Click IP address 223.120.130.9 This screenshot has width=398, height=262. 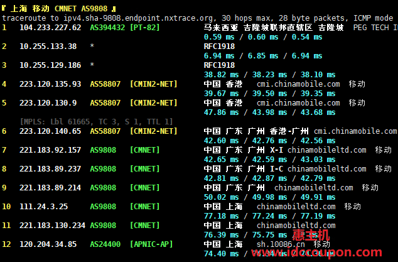48,102
